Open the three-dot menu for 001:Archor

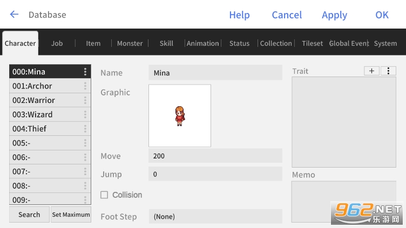click(x=85, y=86)
